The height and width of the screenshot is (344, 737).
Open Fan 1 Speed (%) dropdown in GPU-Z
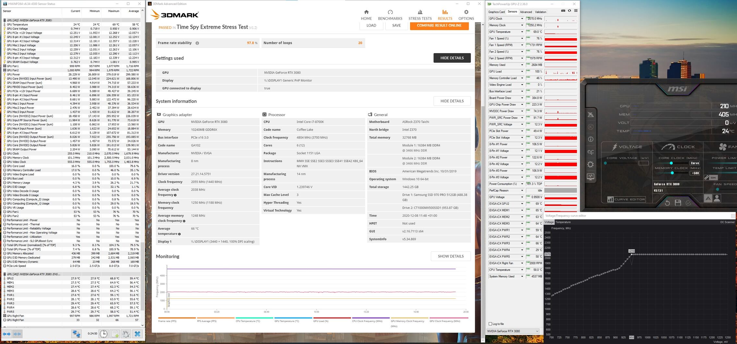(x=522, y=39)
